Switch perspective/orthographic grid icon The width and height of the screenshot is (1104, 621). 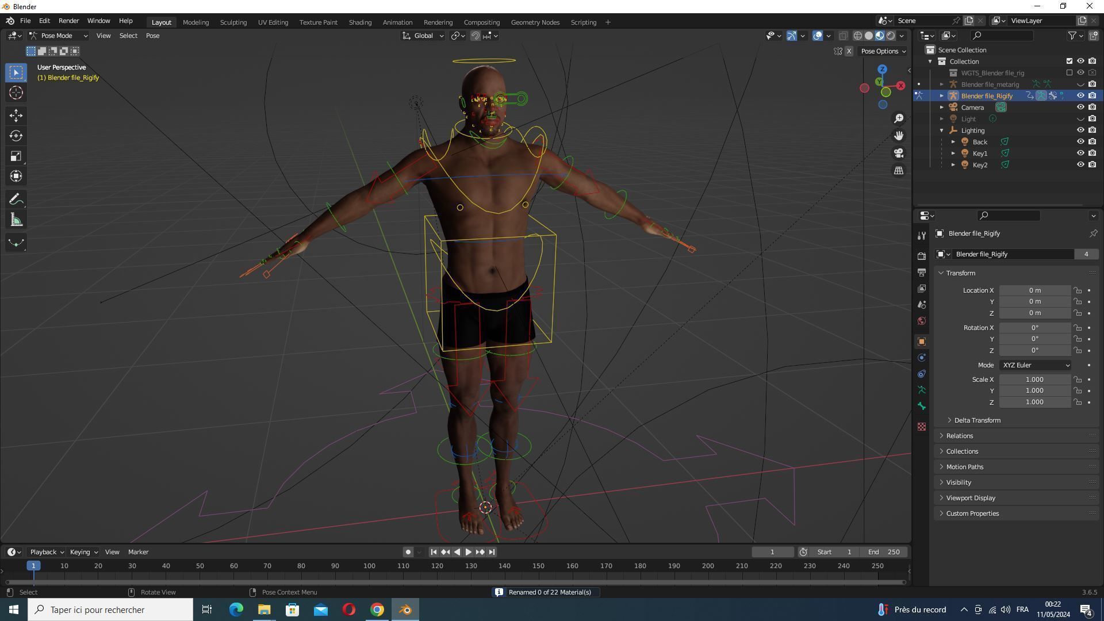click(899, 170)
